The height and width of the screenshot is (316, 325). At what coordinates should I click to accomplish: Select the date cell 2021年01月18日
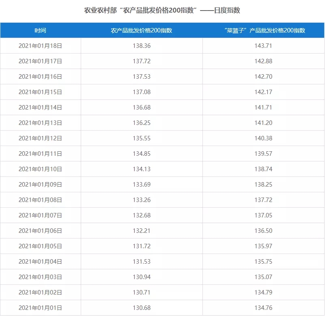[40, 46]
